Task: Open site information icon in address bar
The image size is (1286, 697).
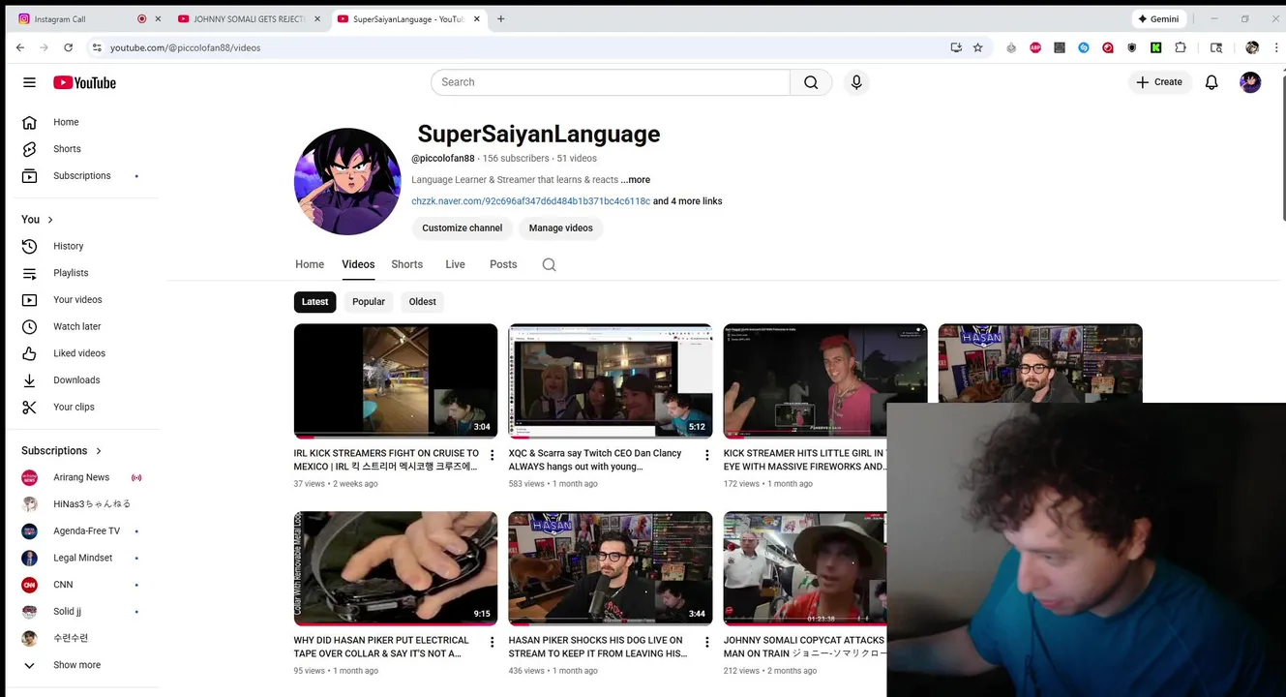Action: click(96, 47)
